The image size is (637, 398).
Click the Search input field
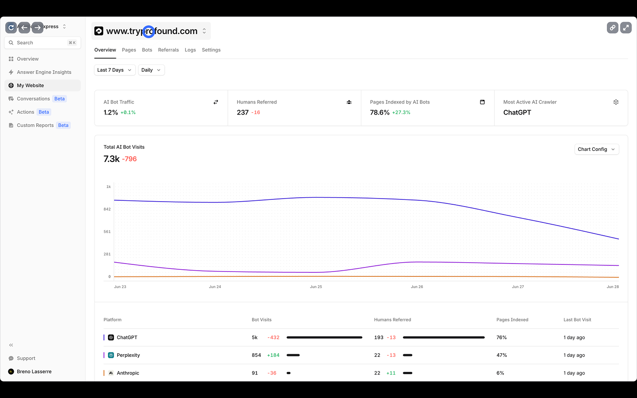pyautogui.click(x=42, y=43)
